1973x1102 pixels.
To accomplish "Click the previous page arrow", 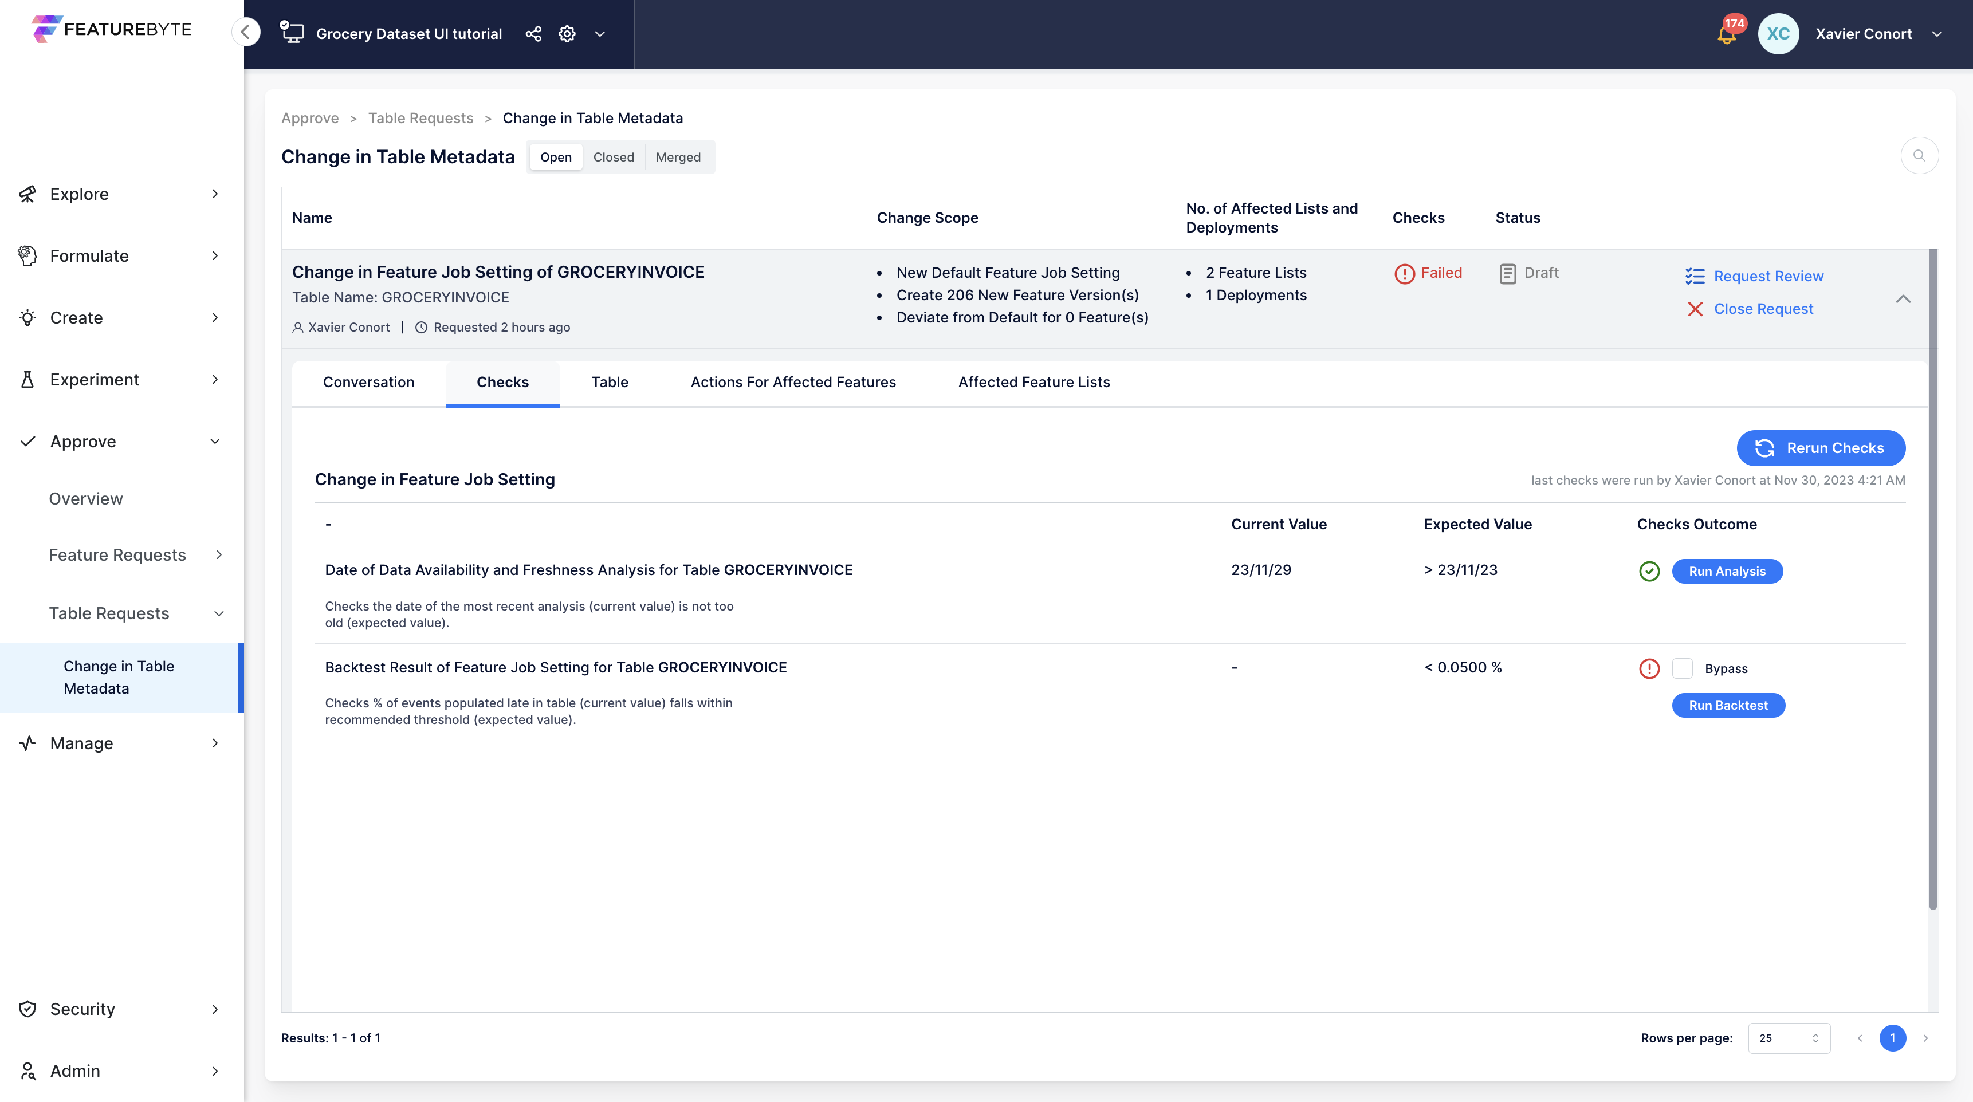I will (x=1859, y=1038).
